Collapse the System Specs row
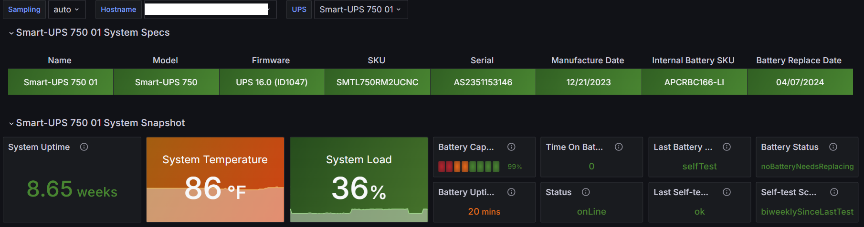The width and height of the screenshot is (864, 227). point(11,33)
